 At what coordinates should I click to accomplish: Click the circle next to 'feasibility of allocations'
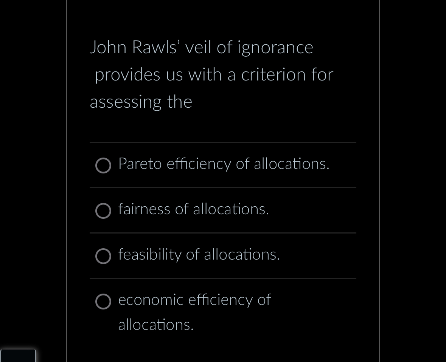tap(103, 256)
